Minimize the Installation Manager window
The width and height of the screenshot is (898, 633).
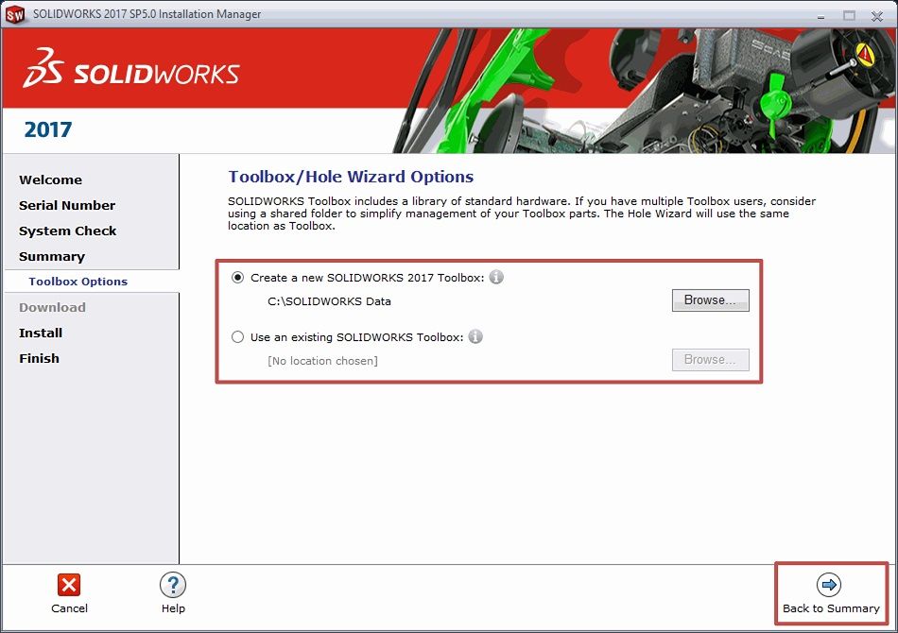[x=819, y=14]
